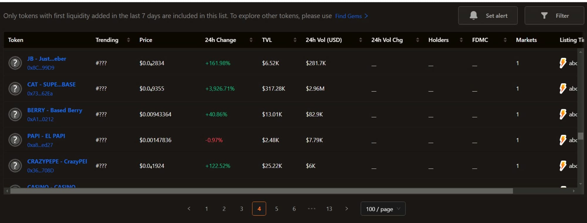Viewport: 587px width, 223px height.
Task: Sort by Holders column arrows
Action: (461, 40)
